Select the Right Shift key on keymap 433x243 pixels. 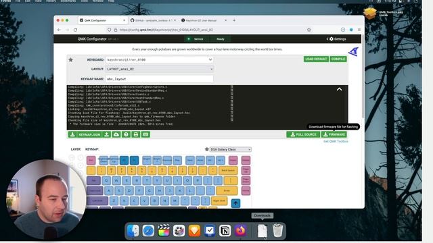pyautogui.click(x=219, y=201)
